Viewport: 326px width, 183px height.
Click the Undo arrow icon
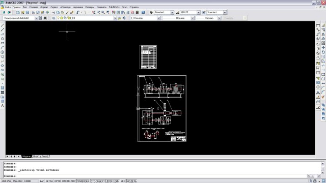tap(78, 12)
